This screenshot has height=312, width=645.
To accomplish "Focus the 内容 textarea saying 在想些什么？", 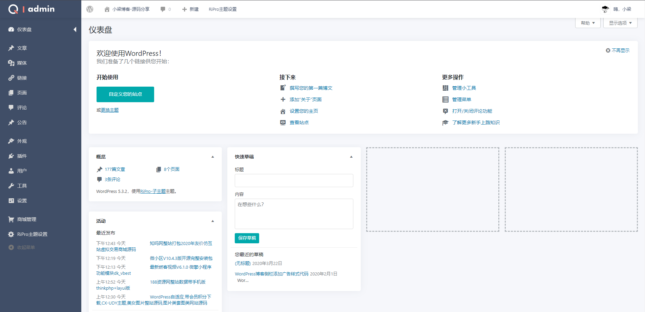I will click(294, 214).
